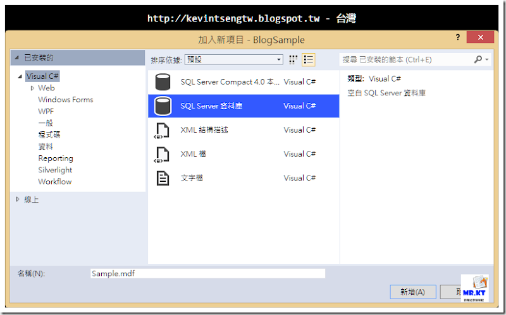506x315 pixels.
Task: Click 已安裝的 header label
Action: (x=39, y=57)
